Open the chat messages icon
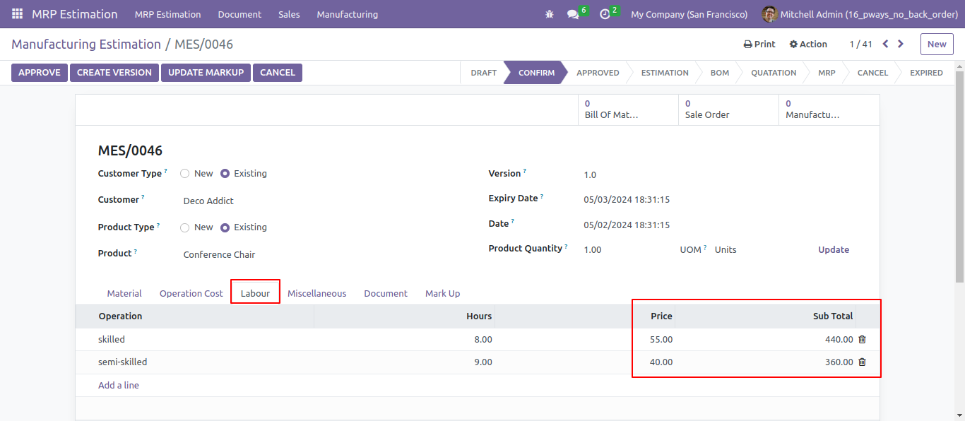 pyautogui.click(x=573, y=14)
